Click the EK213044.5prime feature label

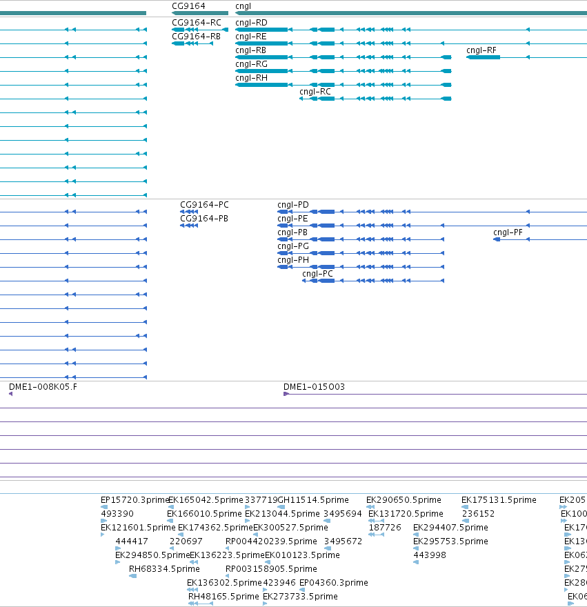click(282, 514)
